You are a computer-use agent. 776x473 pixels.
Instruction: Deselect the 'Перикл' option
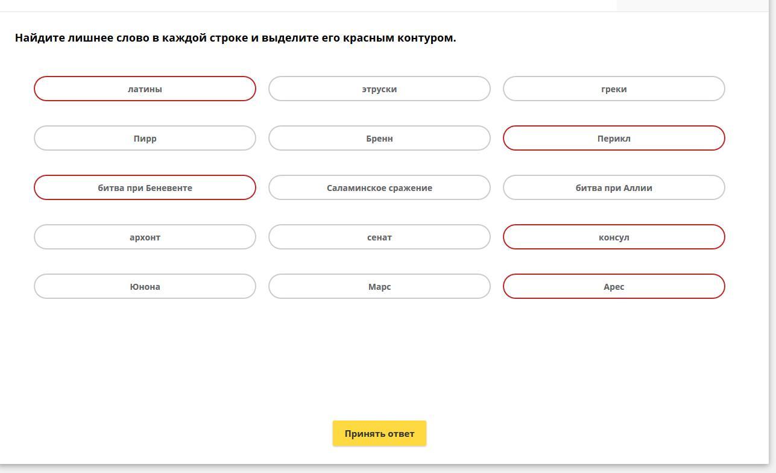pos(614,138)
